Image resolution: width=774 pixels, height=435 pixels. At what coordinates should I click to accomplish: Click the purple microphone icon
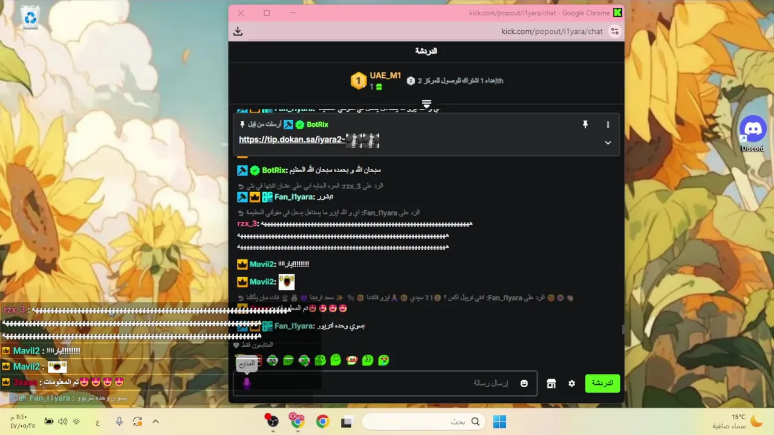click(x=247, y=383)
